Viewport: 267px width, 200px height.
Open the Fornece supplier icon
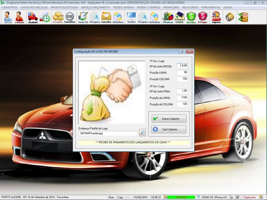click(x=19, y=17)
